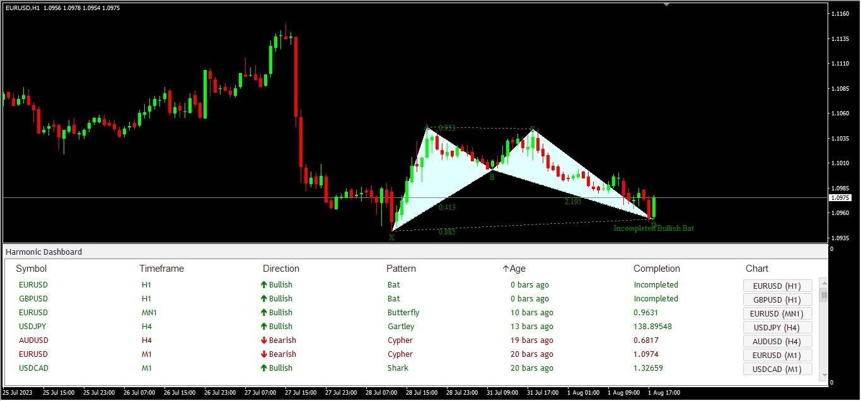The height and width of the screenshot is (401, 861).
Task: Click the X point label of the pattern
Action: point(391,238)
